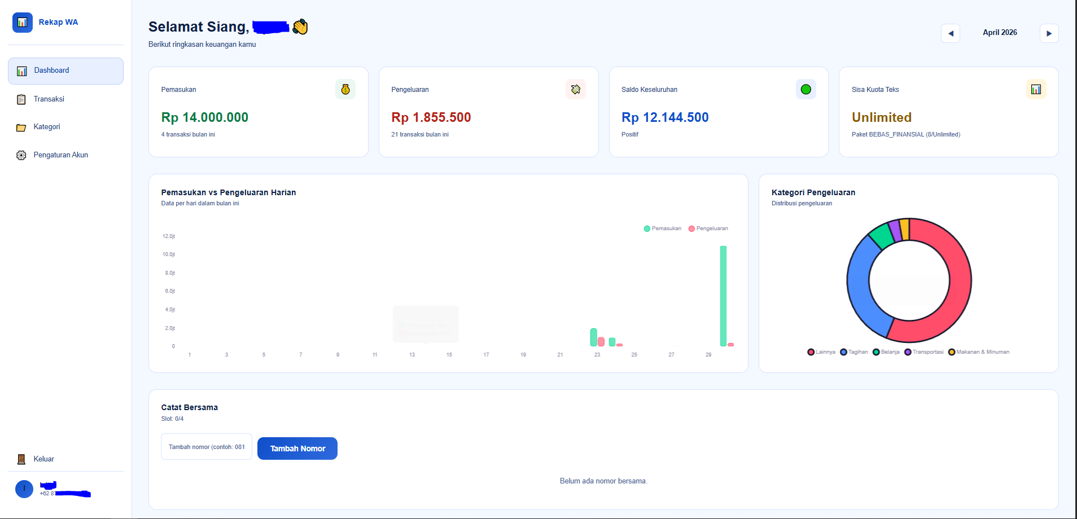
Task: Click the money bag icon on Pemasukan card
Action: point(345,89)
